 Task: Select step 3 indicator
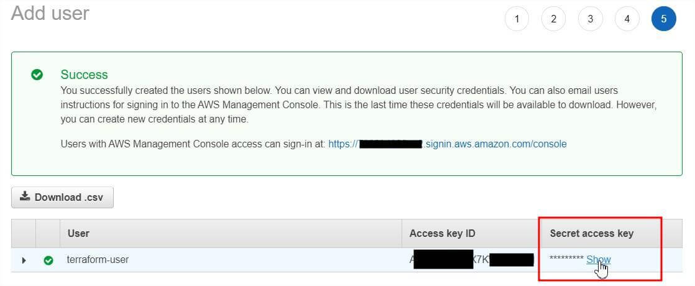[x=590, y=19]
